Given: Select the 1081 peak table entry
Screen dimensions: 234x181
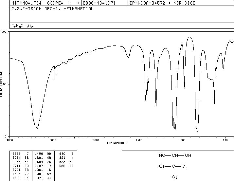Looking at the screenshot, I should pos(43,170).
